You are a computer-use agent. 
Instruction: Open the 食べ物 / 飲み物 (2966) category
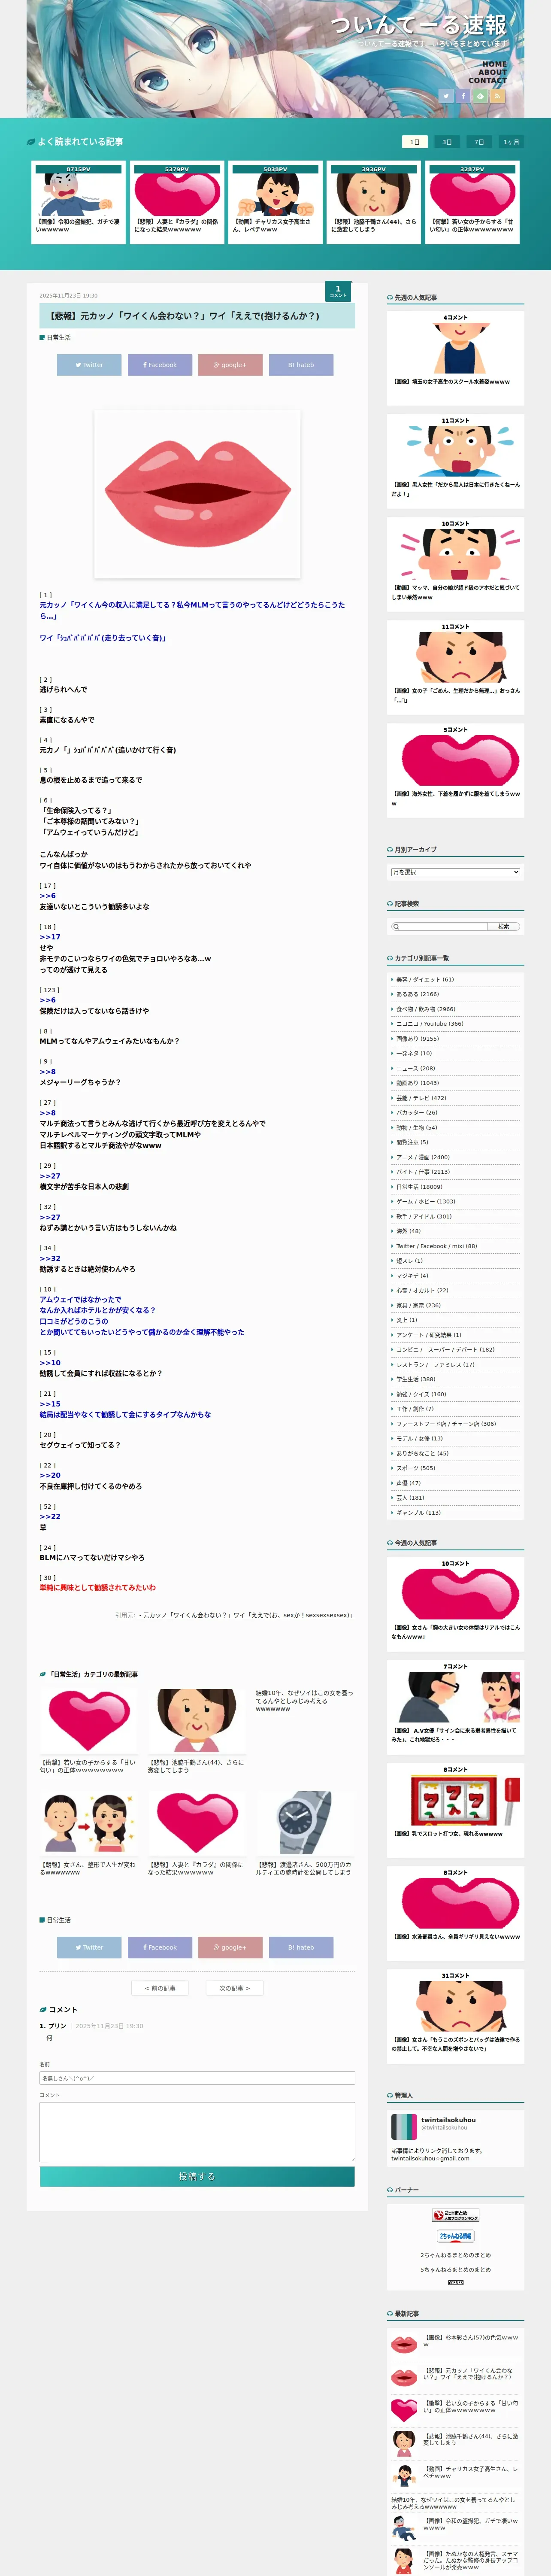coord(426,1009)
